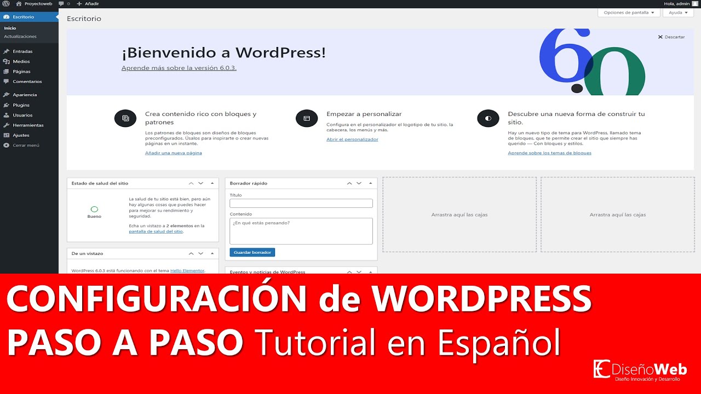
Task: Open the admin avatar next to Hola, admin
Action: pyautogui.click(x=695, y=3)
